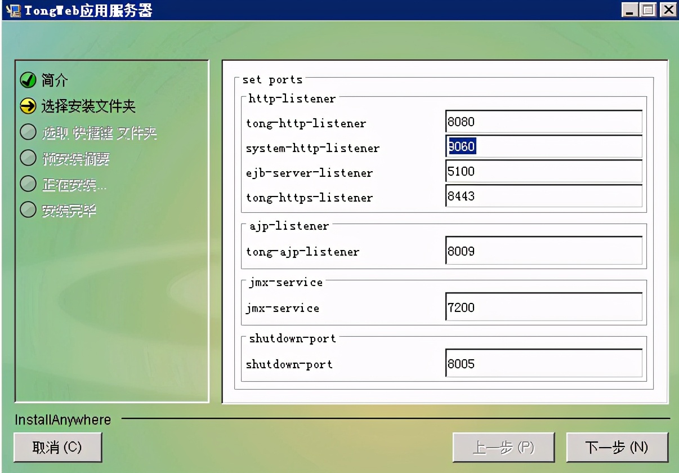Click the TongWeb title bar application icon

12,10
